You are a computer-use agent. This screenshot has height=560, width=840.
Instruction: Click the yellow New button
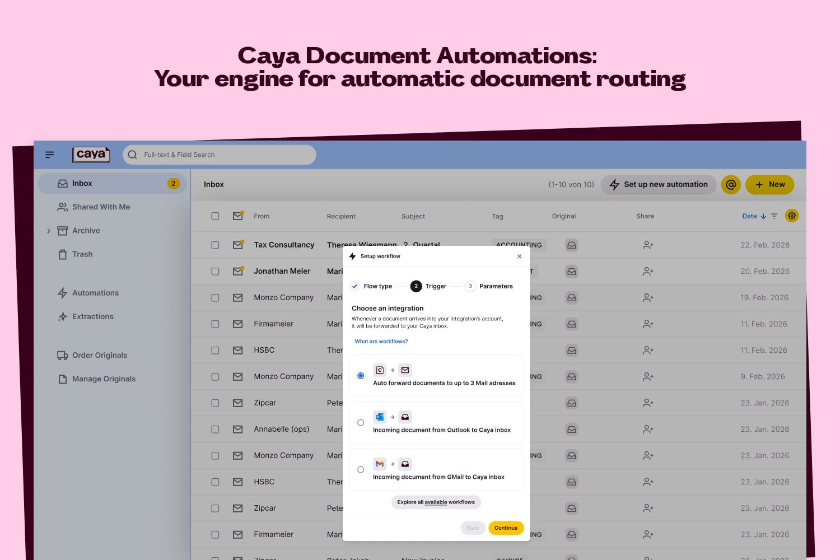(769, 184)
